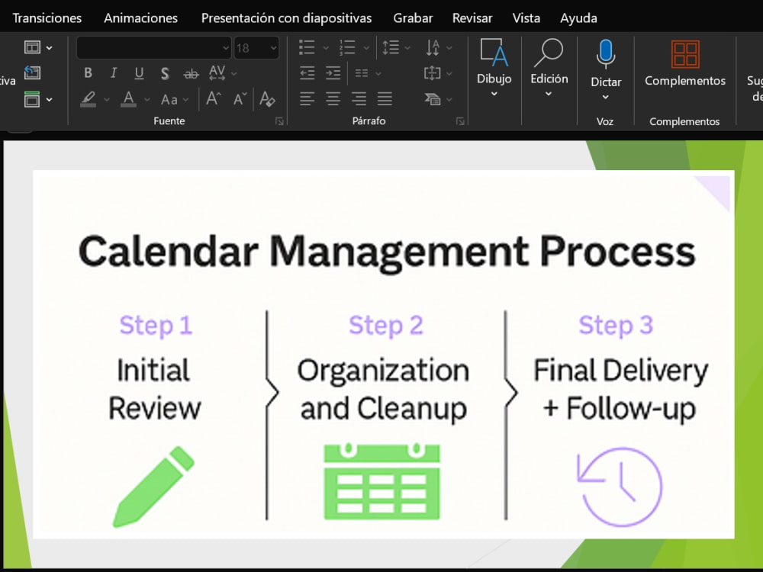The image size is (763, 572).
Task: Apply text highlight color
Action: (x=88, y=99)
